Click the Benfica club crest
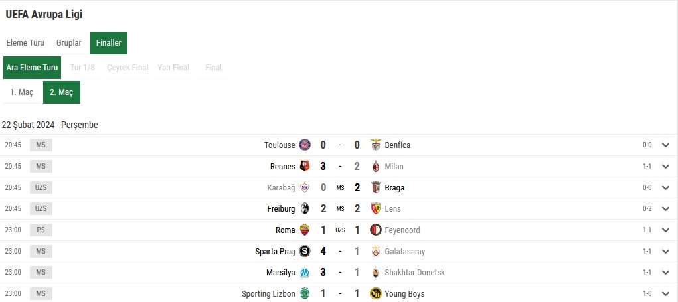The image size is (678, 302). [x=376, y=145]
